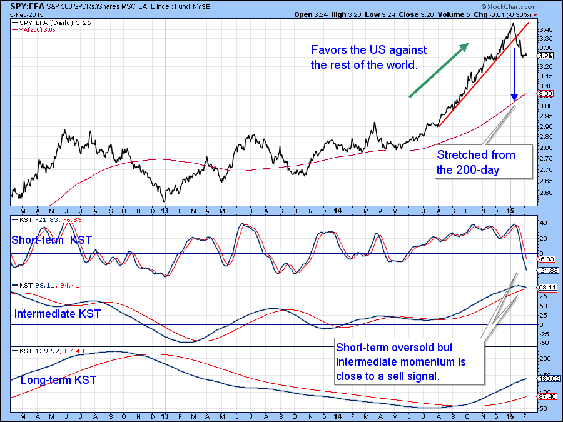The image size is (563, 422).
Task: Click the MA(200) 3.06 legend entry
Action: coord(34,30)
